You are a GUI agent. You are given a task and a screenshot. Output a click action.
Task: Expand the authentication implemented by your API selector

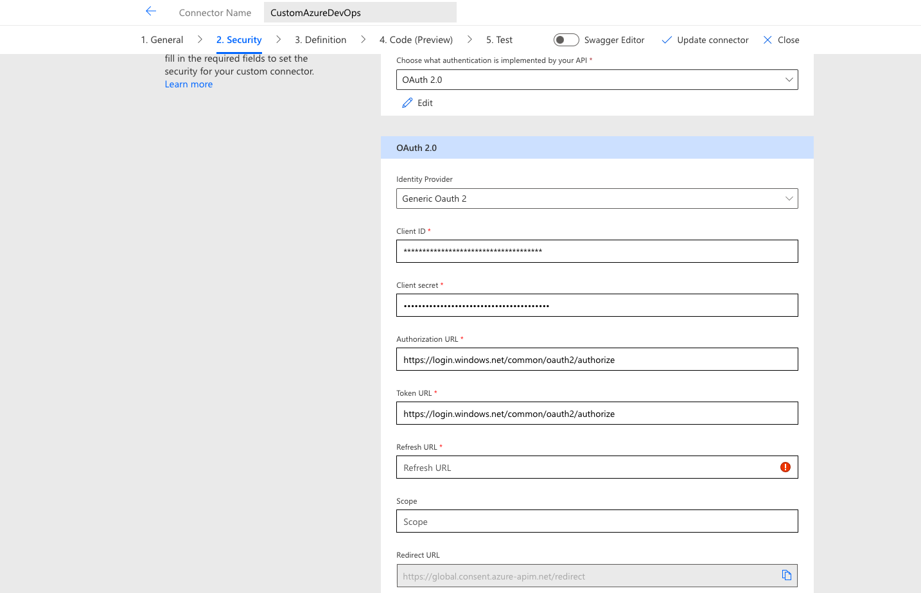pos(597,79)
